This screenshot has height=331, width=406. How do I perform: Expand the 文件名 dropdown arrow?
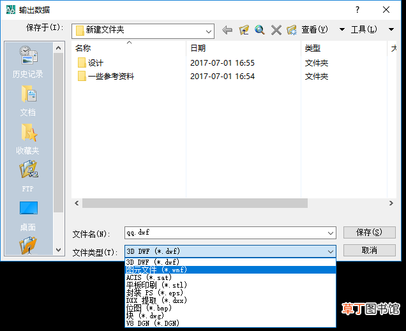tap(331, 233)
